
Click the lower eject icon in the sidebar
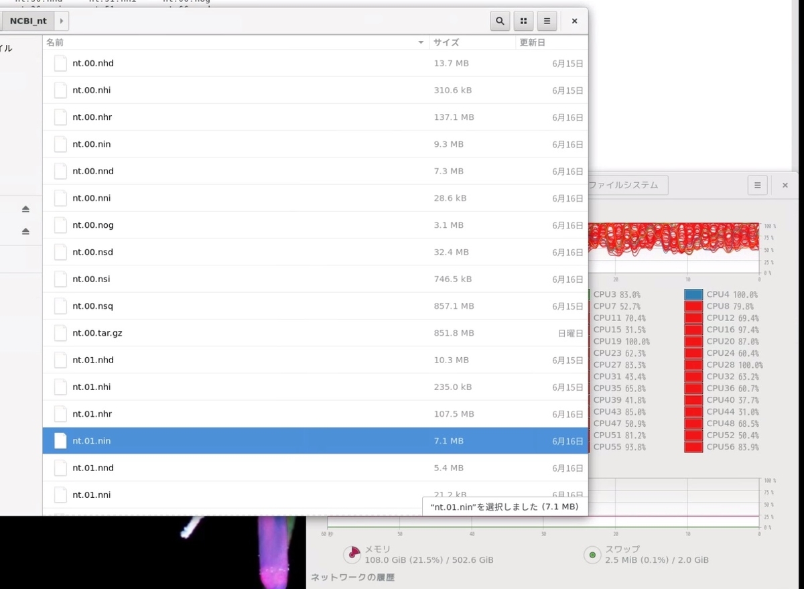[x=25, y=231]
